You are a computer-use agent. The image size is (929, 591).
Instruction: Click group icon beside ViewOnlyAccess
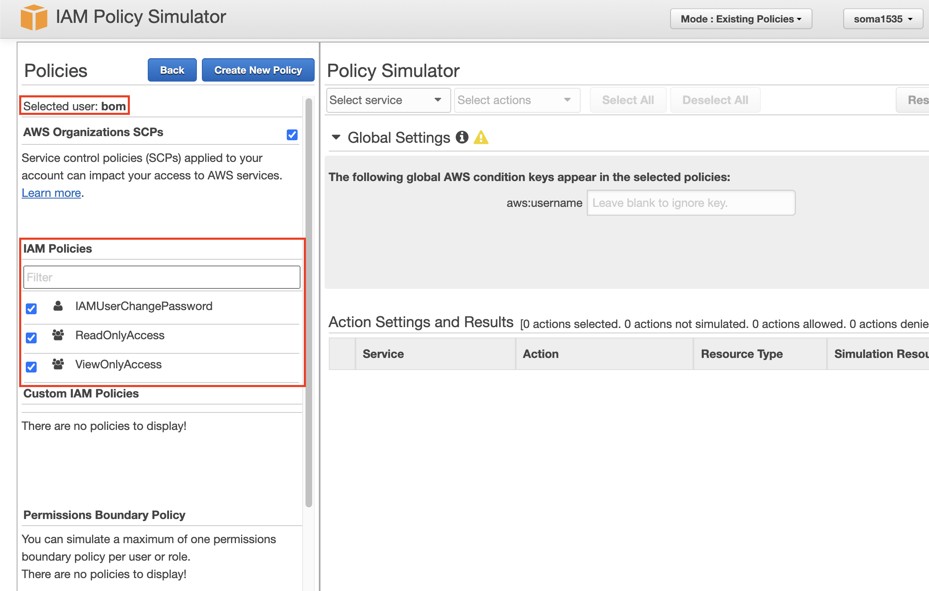click(58, 364)
